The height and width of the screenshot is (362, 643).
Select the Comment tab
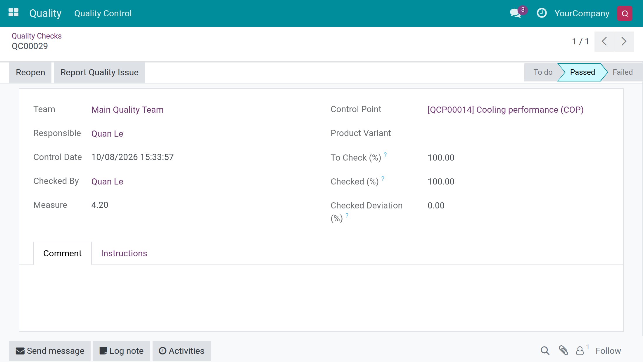pos(62,253)
